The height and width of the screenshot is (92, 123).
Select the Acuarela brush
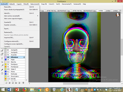pyautogui.click(x=15, y=55)
